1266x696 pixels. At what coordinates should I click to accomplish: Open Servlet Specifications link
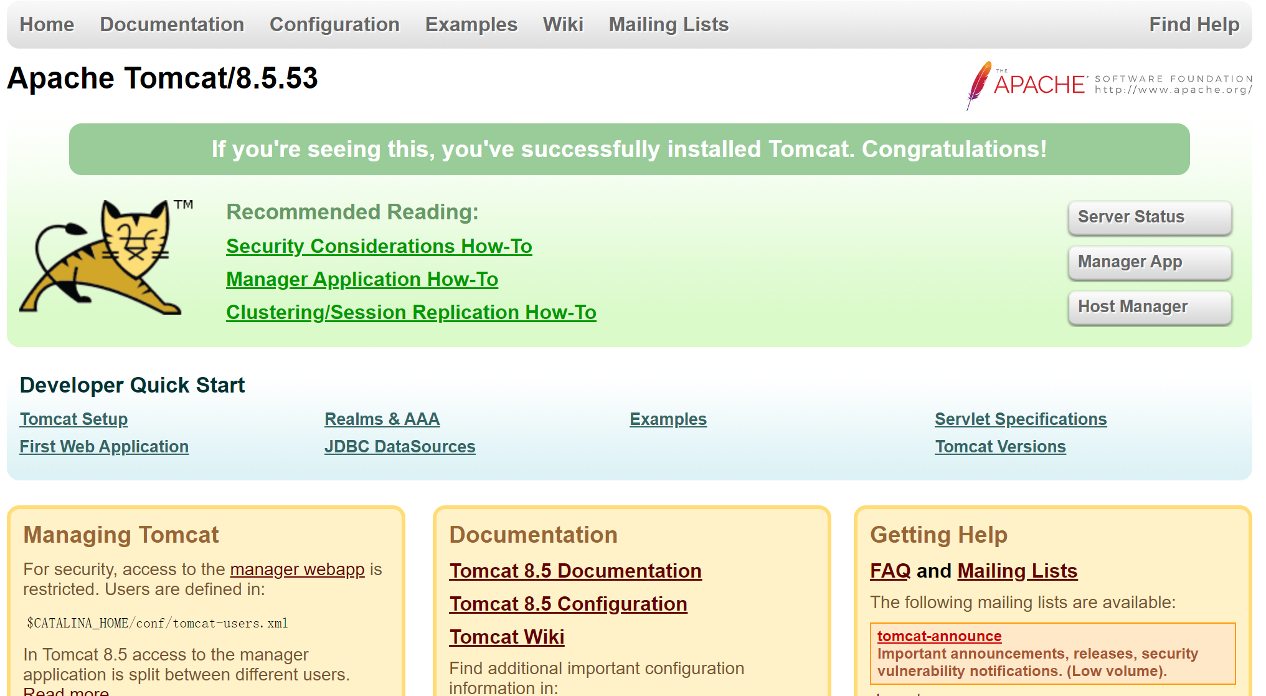1020,419
